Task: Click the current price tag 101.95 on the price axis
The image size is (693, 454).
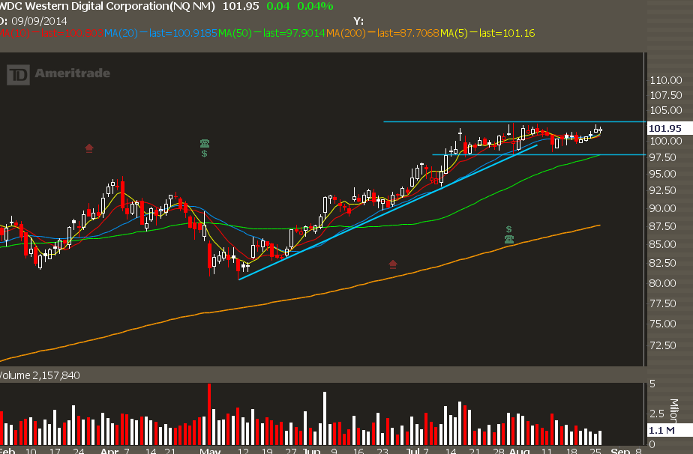Action: point(665,128)
